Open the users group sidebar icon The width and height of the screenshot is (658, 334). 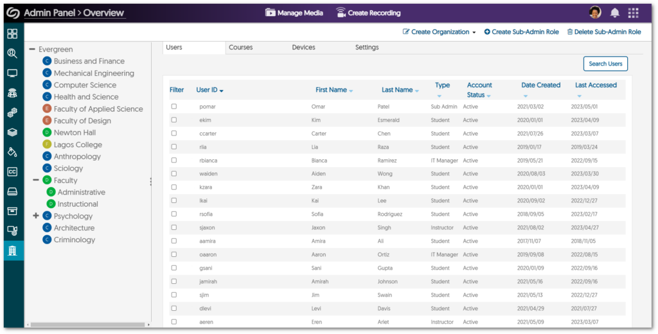coord(13,93)
